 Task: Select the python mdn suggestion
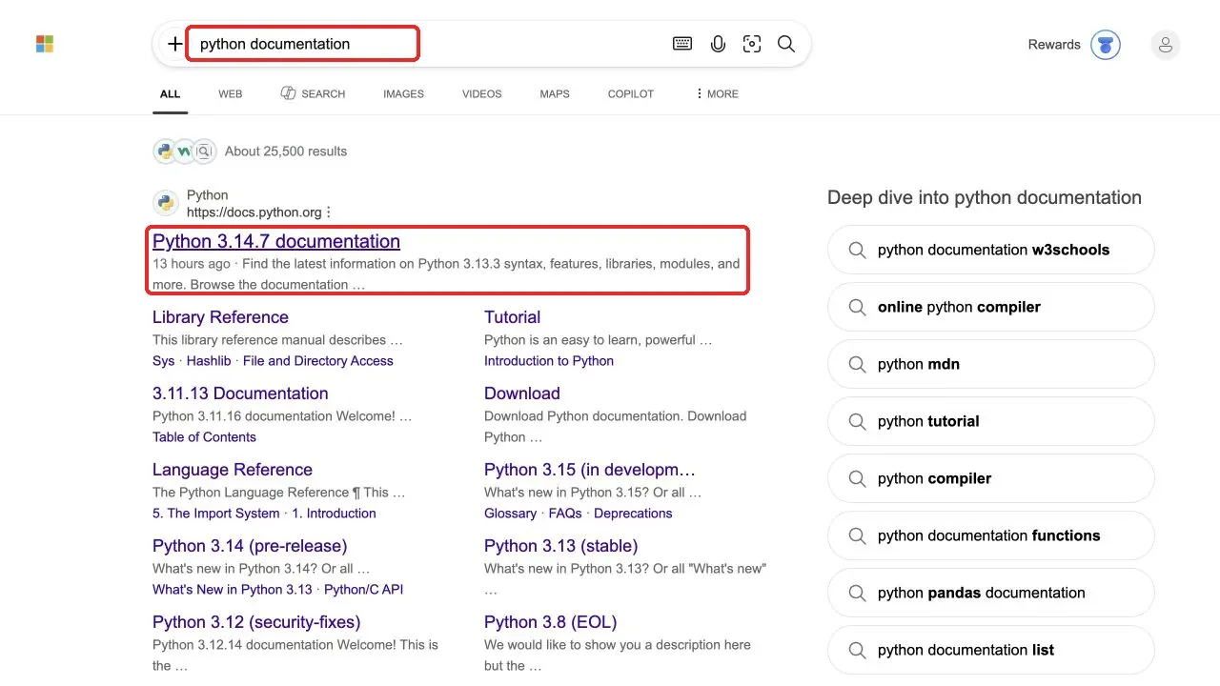point(991,364)
